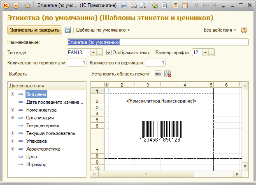This screenshot has height=185, width=256.
Task: Select 'Вид цены' field
Action: coord(36,94)
